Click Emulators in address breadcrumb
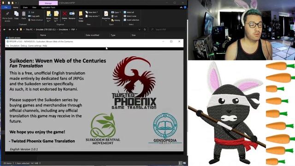295x166 pixels. [x=63, y=30]
